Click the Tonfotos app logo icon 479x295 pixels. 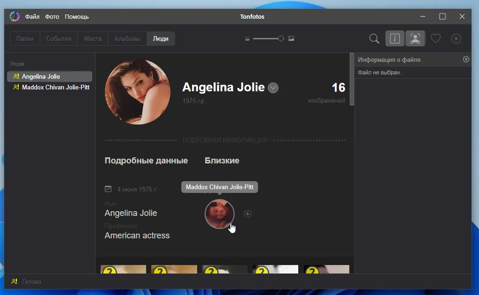(15, 17)
